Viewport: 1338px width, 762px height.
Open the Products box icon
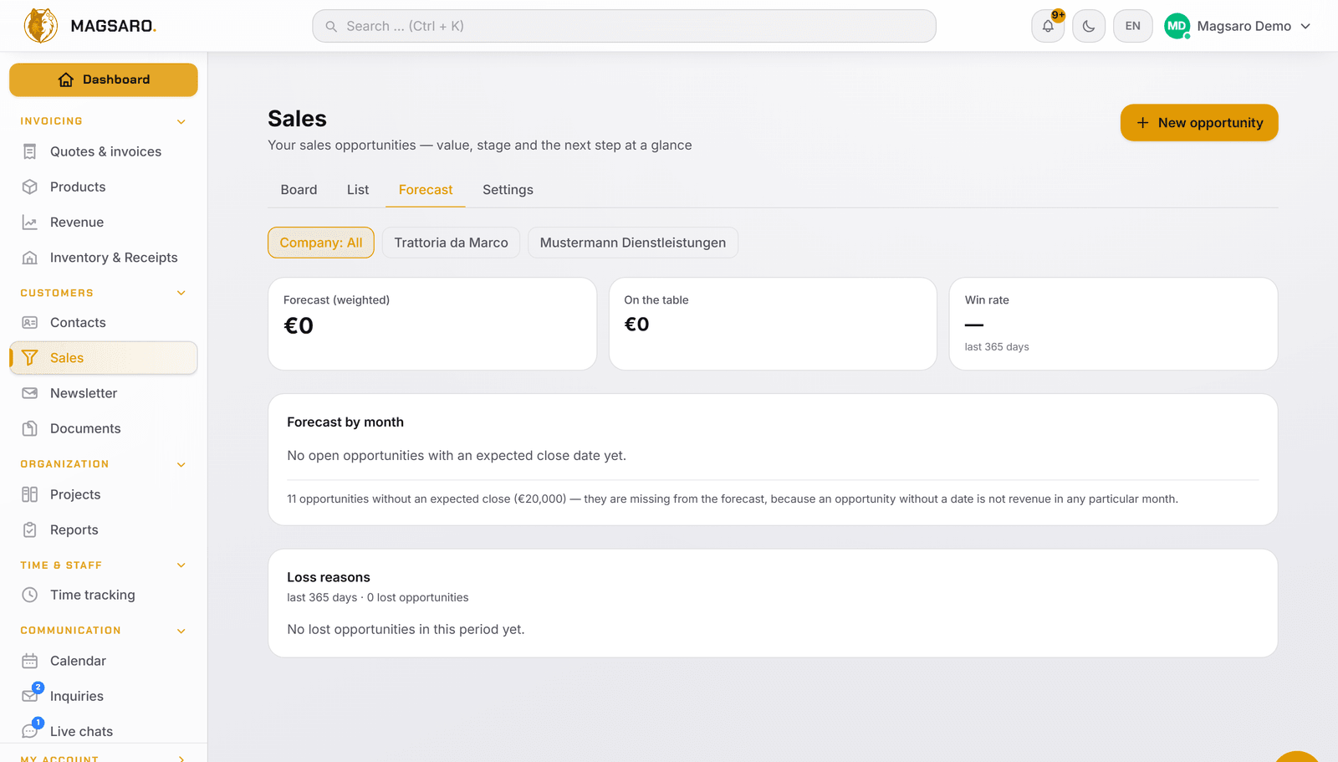point(30,187)
